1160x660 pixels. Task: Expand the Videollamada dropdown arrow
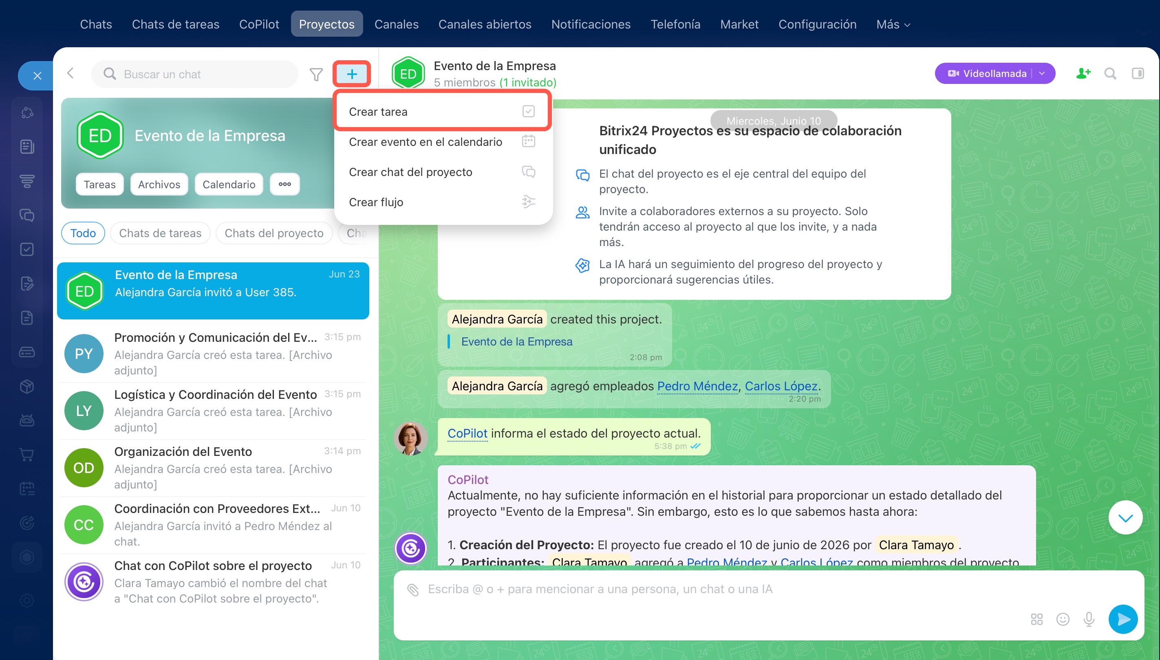pos(1042,73)
